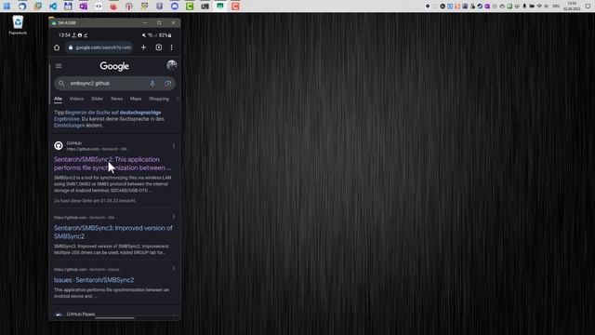Open Sentaroh/SMBSync2 result link

[x=112, y=164]
